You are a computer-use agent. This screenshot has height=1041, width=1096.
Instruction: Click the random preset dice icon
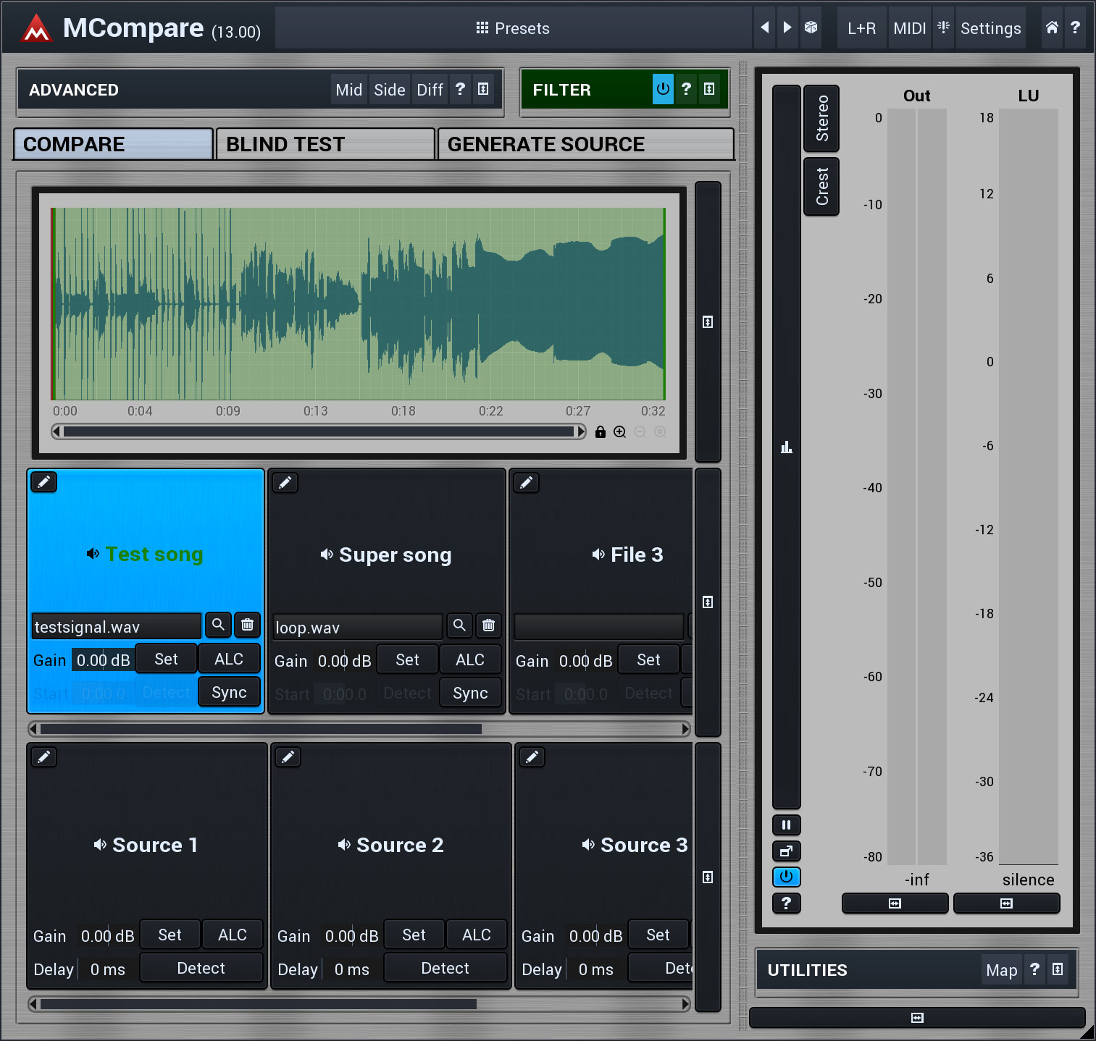(x=811, y=28)
